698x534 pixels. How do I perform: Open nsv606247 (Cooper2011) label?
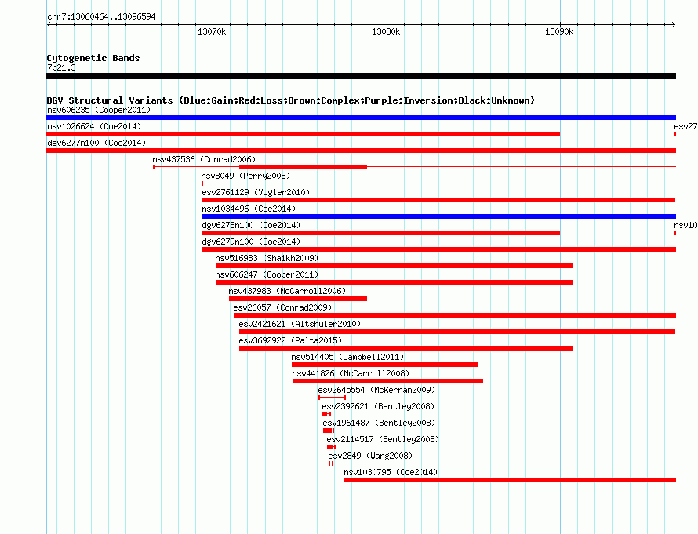[267, 274]
